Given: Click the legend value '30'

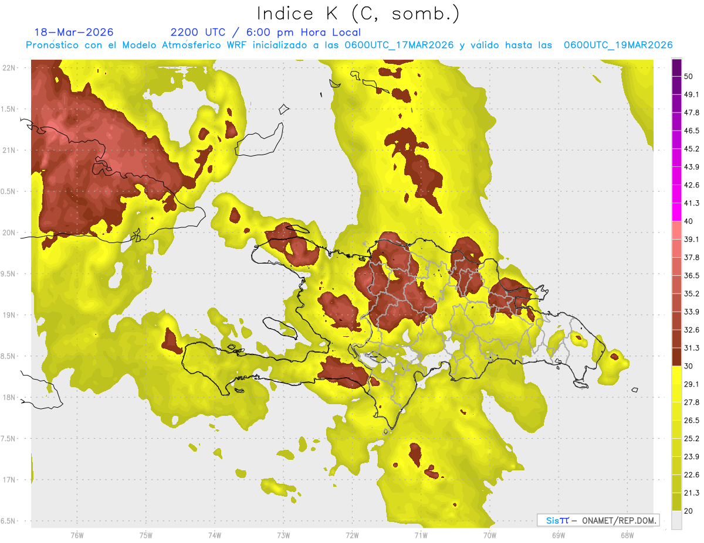Looking at the screenshot, I should pos(690,366).
